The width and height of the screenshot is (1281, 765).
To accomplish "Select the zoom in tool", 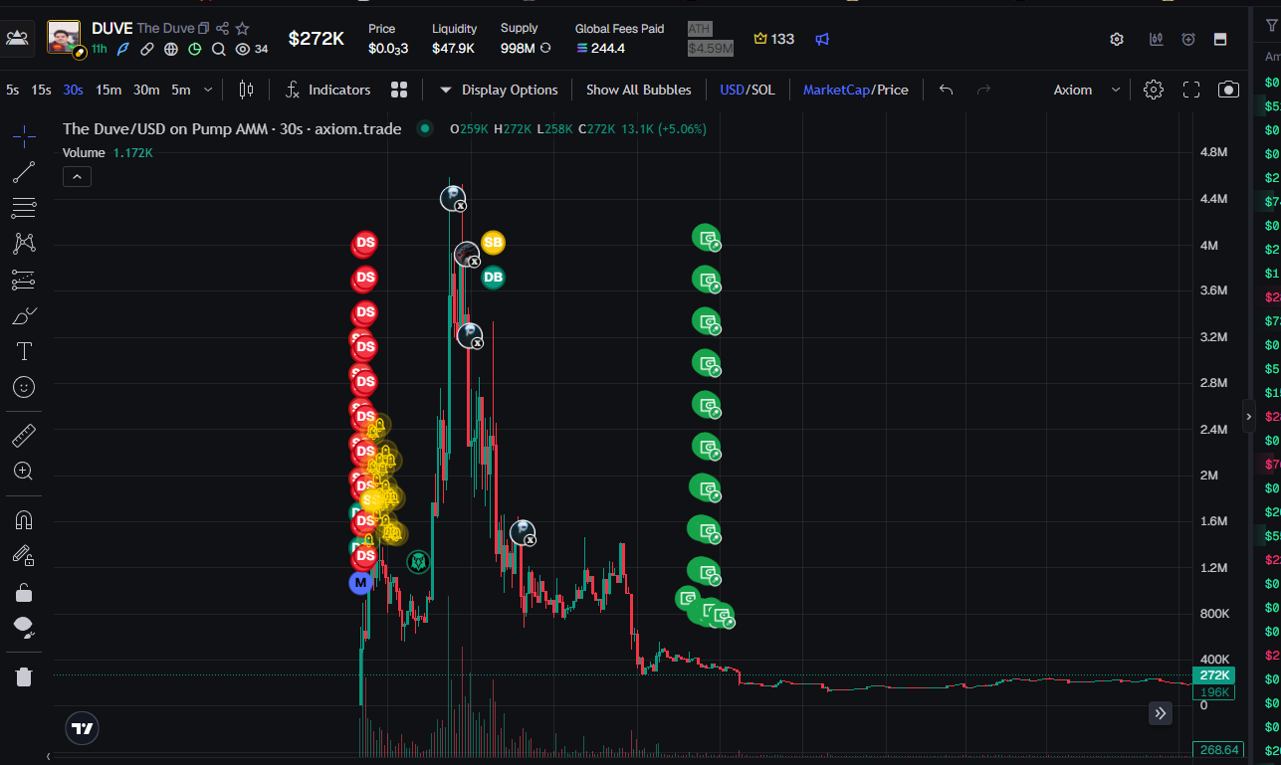I will [x=24, y=472].
